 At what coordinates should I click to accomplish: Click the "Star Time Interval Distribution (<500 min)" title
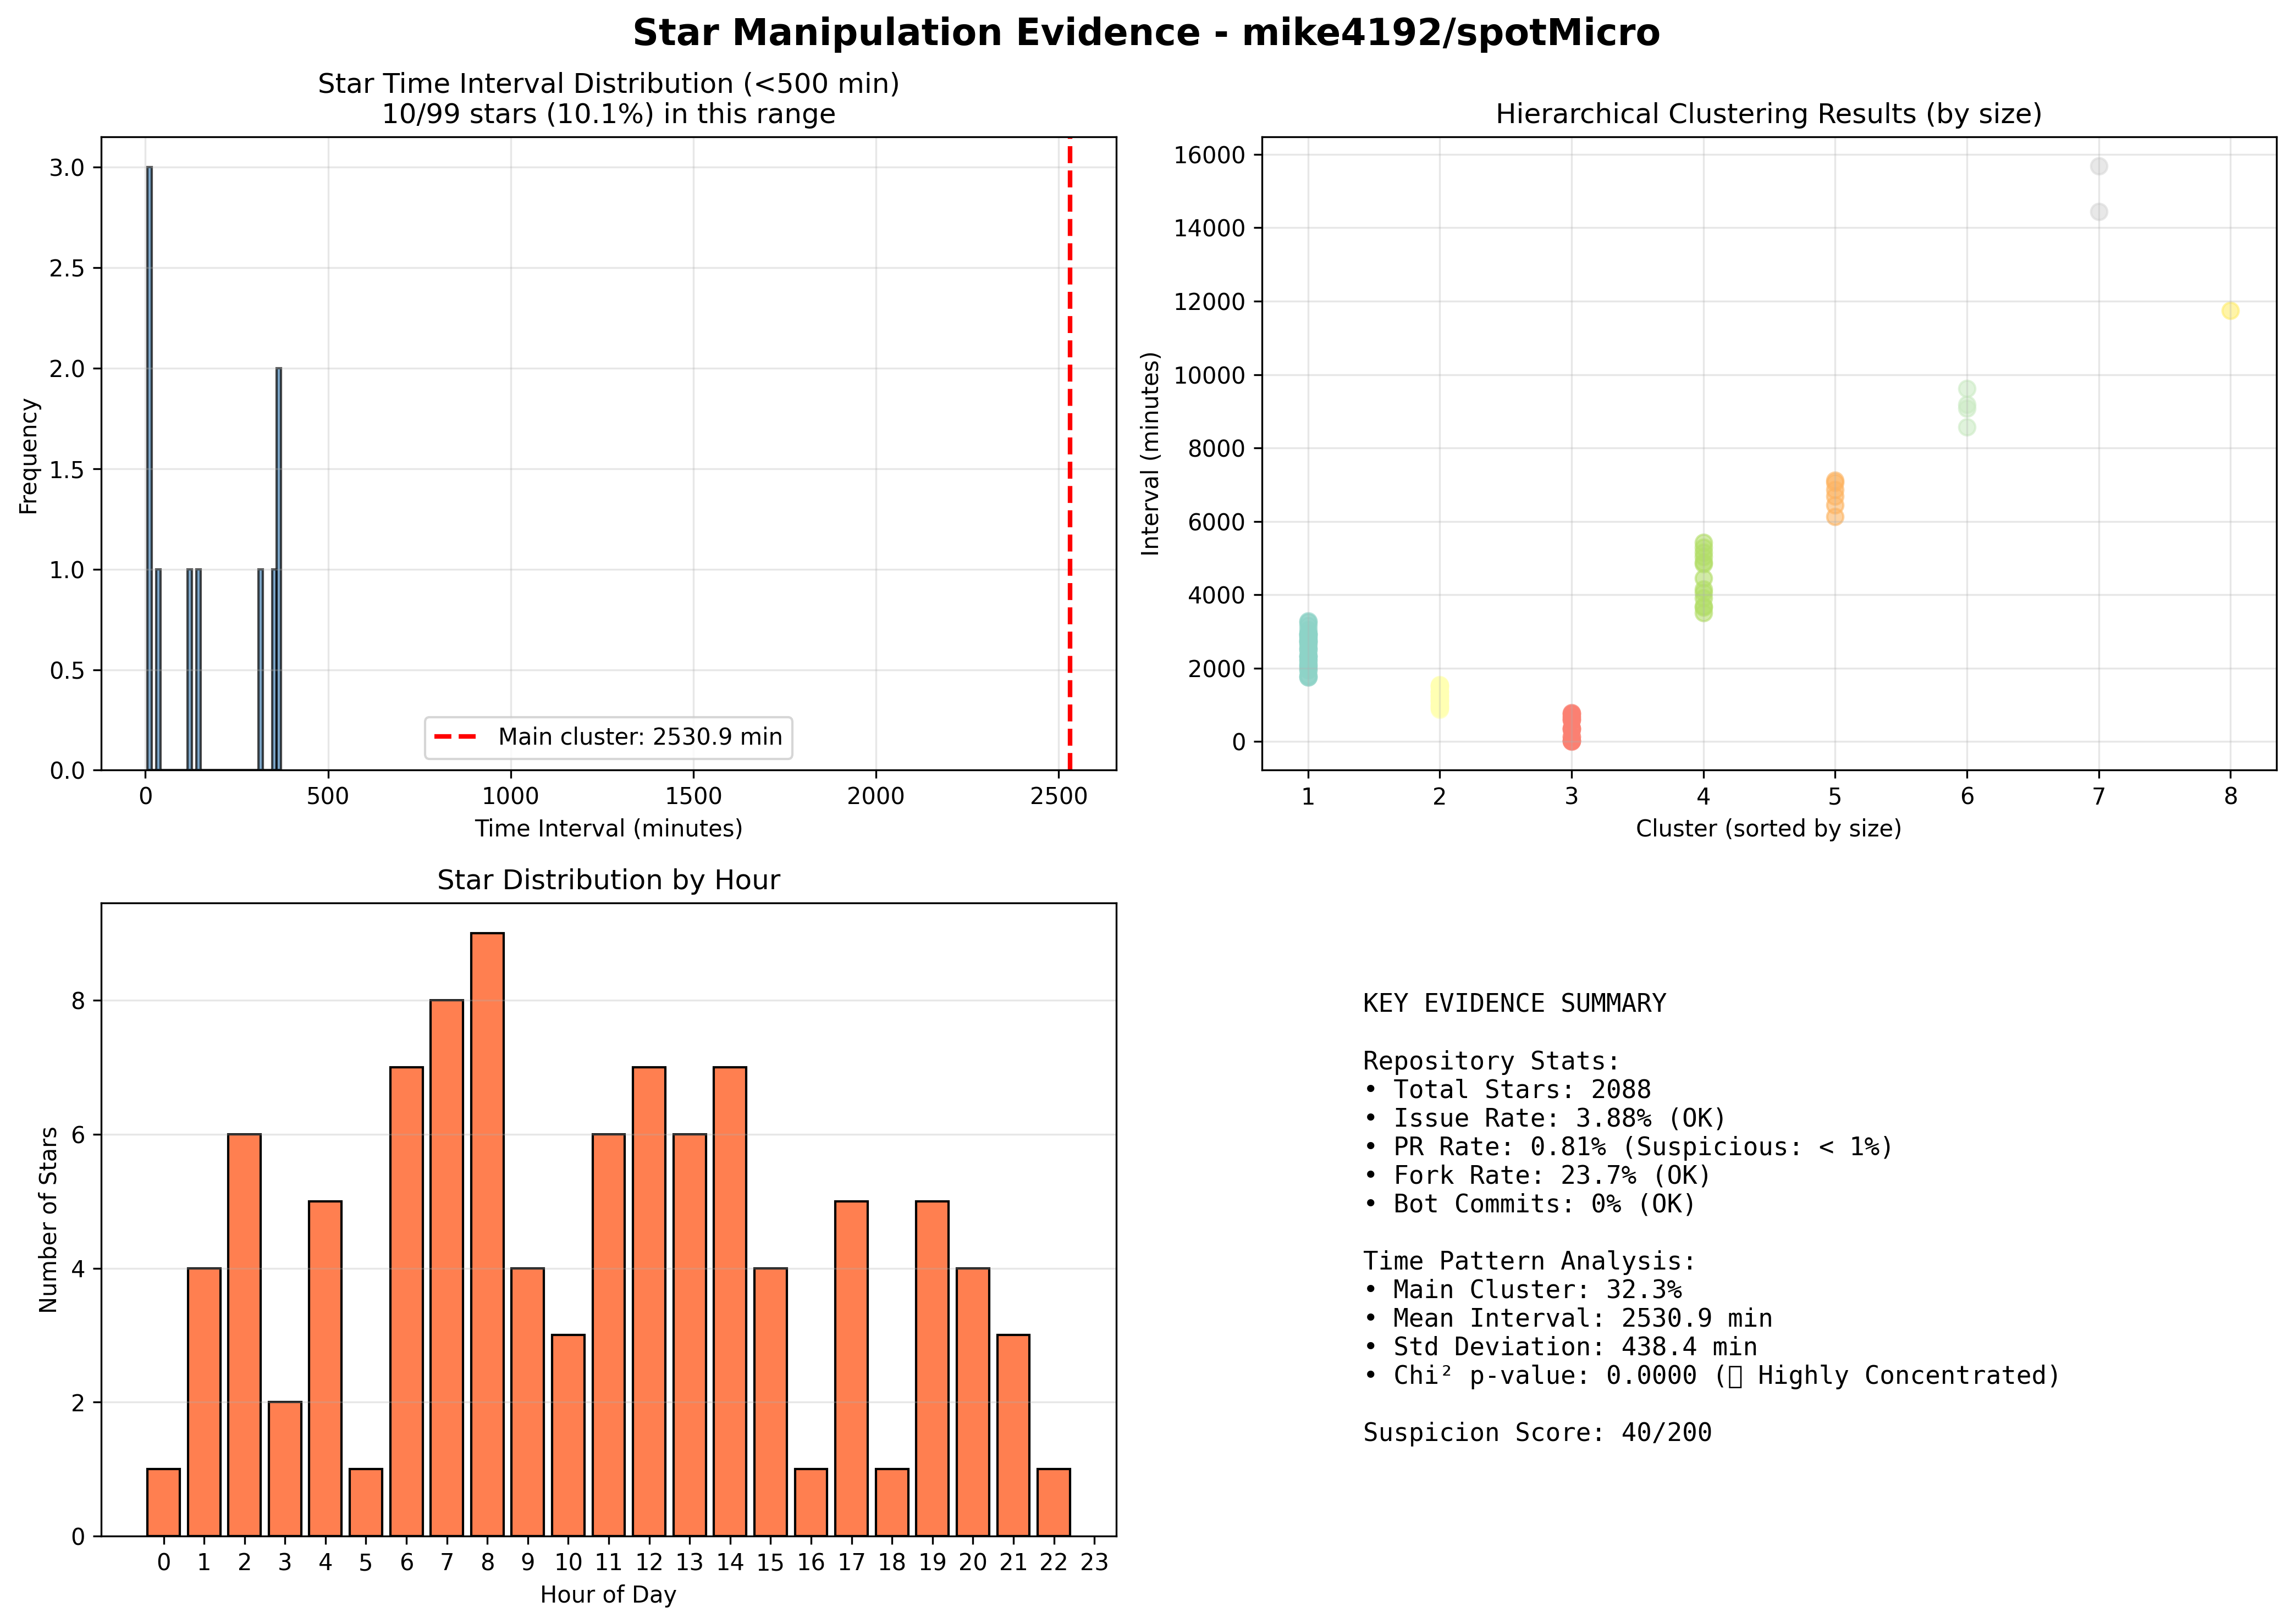(x=608, y=84)
